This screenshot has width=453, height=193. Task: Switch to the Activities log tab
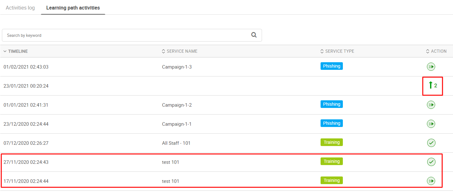point(20,8)
